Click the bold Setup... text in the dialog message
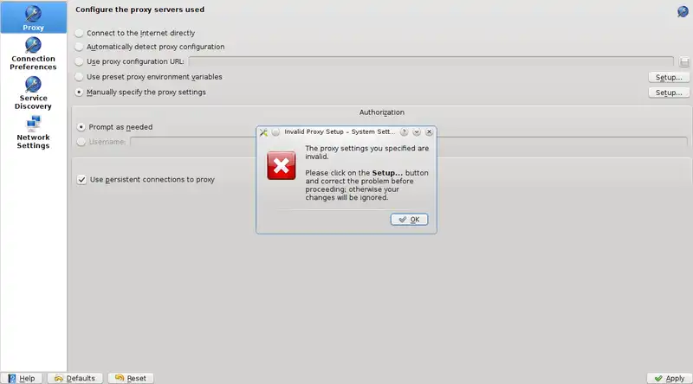693x384 pixels. point(387,173)
